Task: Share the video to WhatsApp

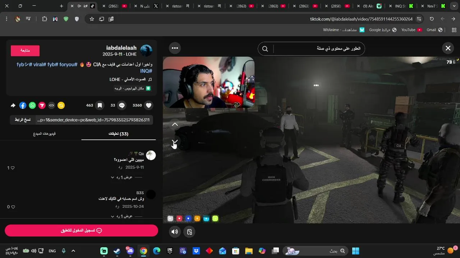Action: pos(32,105)
